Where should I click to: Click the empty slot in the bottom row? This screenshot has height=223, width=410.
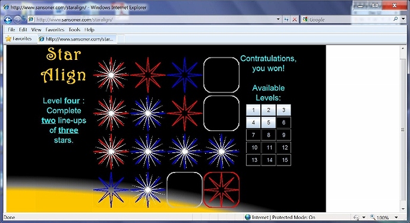point(185,190)
